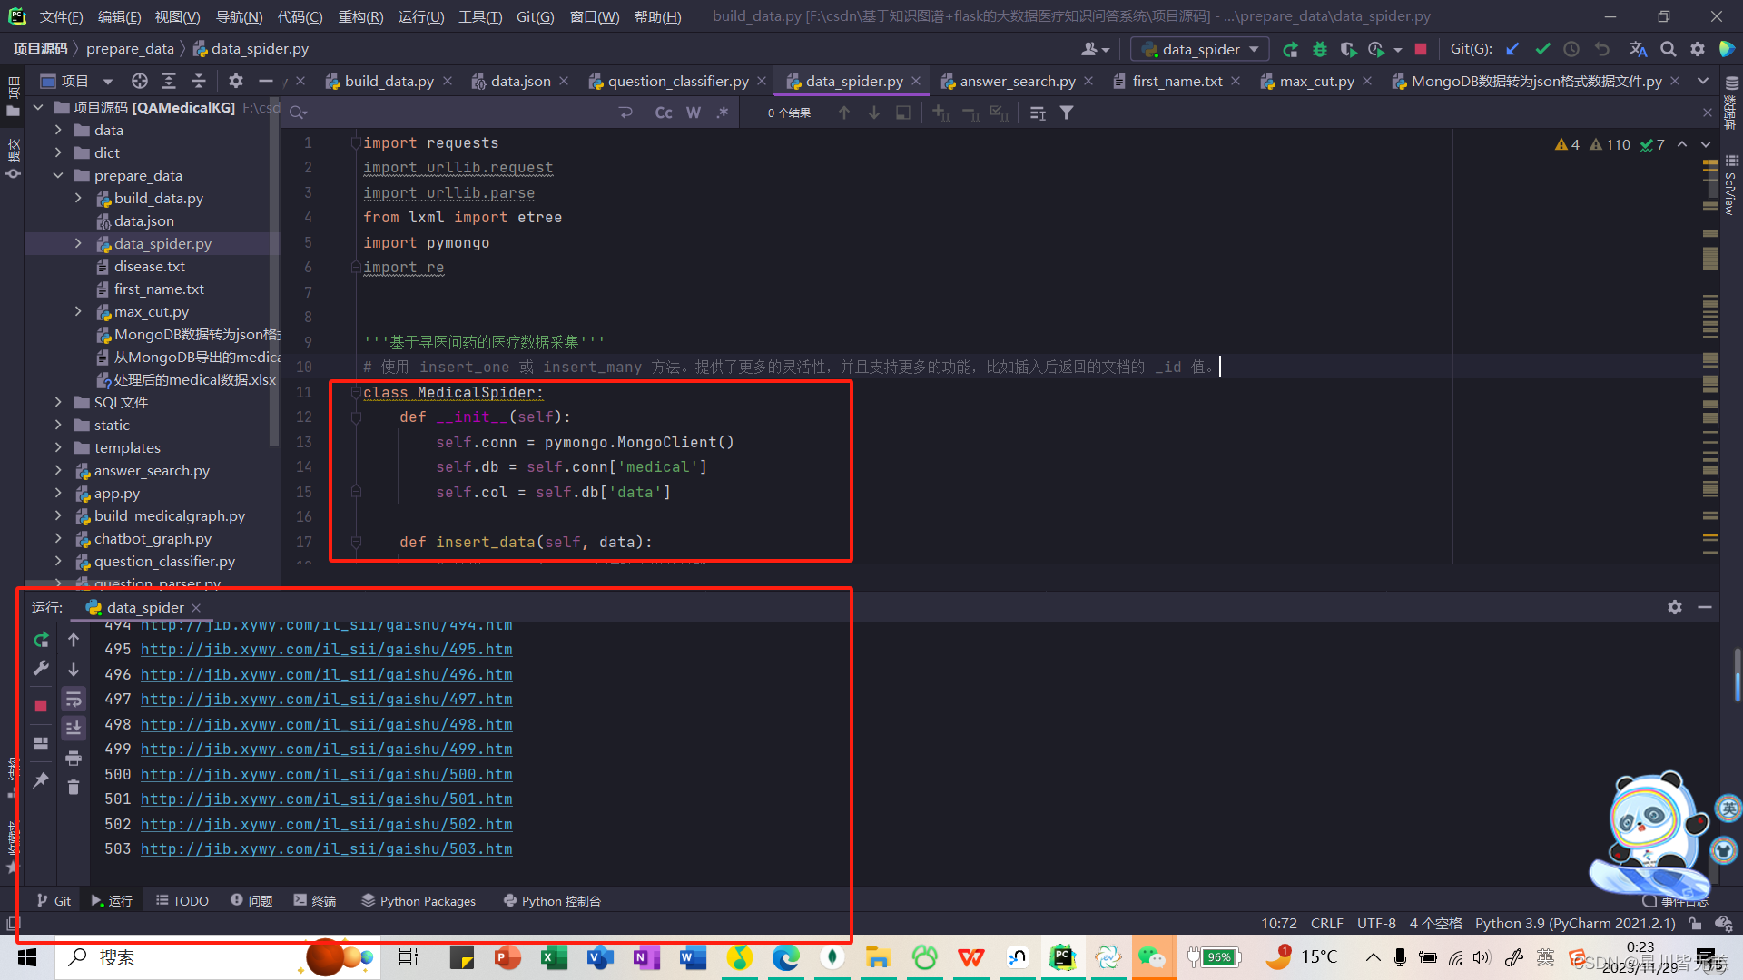The width and height of the screenshot is (1743, 980).
Task: Toggle scroll to end in Run console
Action: pos(74,728)
